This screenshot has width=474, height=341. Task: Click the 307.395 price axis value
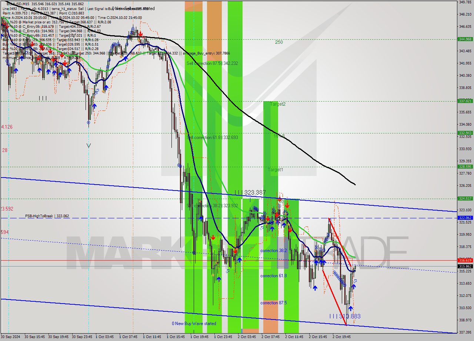click(x=465, y=332)
